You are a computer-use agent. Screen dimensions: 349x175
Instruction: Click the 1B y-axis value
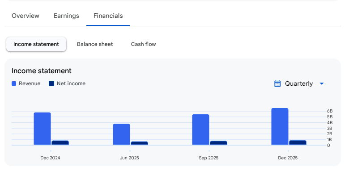330,140
